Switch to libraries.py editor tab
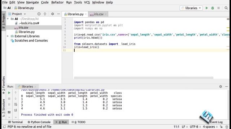 (75, 14)
